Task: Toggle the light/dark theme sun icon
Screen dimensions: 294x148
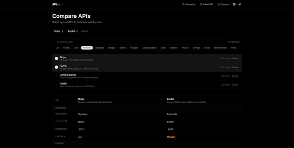Action: (240, 4)
